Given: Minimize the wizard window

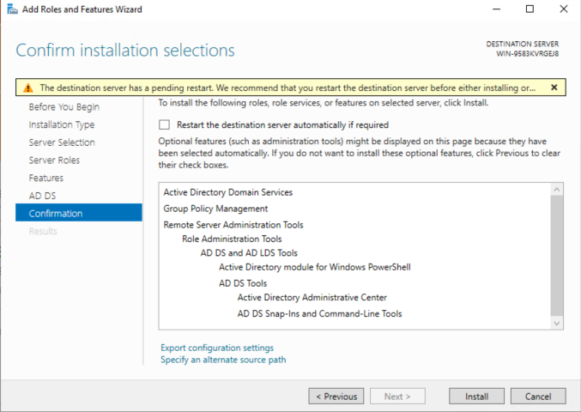Looking at the screenshot, I should [496, 9].
